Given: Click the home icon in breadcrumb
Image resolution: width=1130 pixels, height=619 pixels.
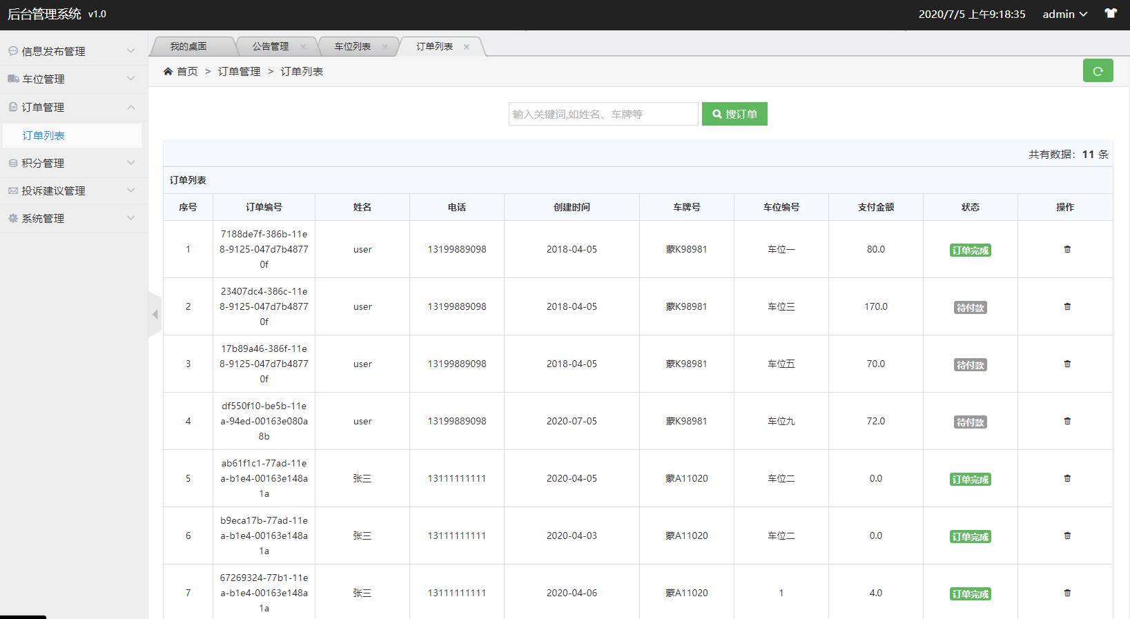Looking at the screenshot, I should [168, 72].
